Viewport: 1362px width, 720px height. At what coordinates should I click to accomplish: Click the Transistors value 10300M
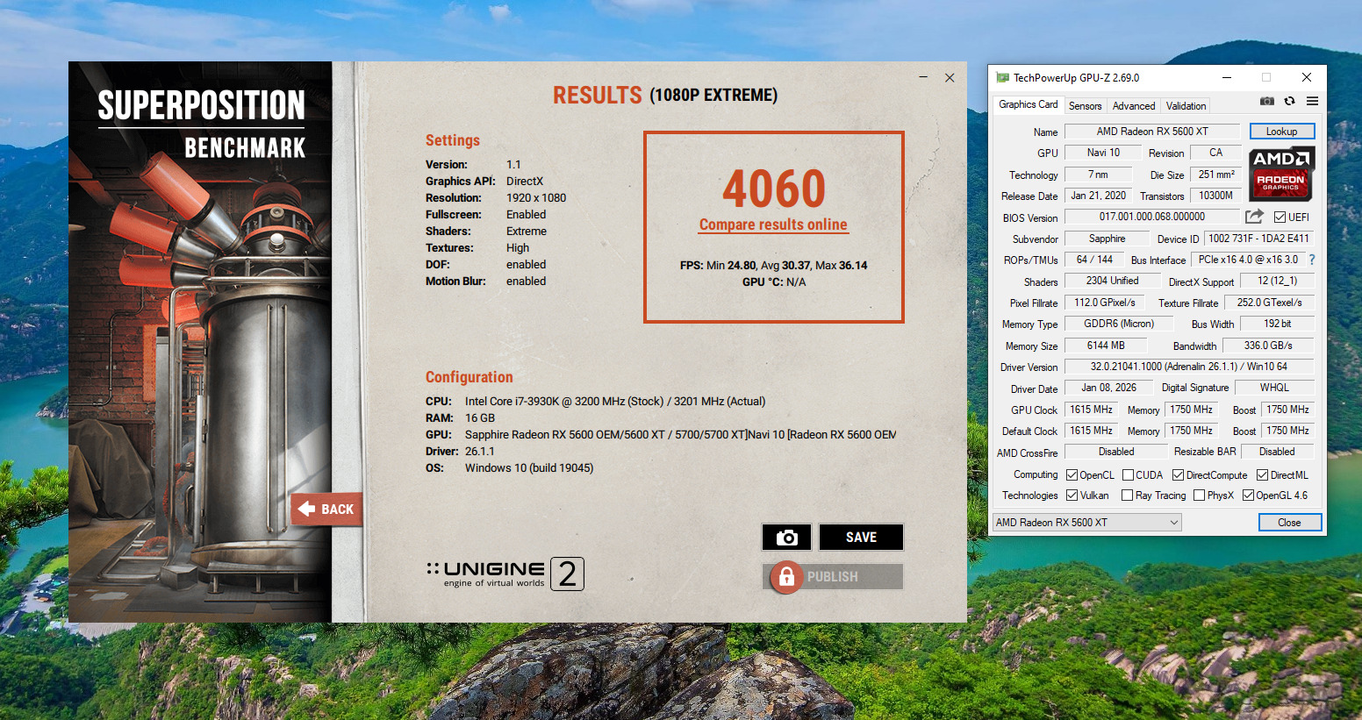pos(1215,196)
